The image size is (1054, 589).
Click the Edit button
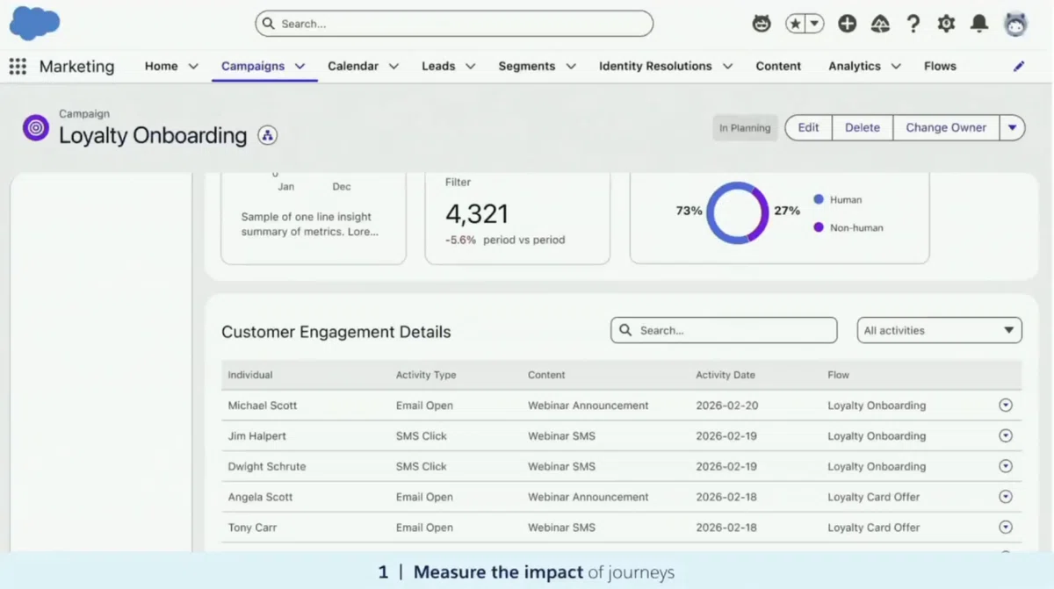pyautogui.click(x=808, y=127)
